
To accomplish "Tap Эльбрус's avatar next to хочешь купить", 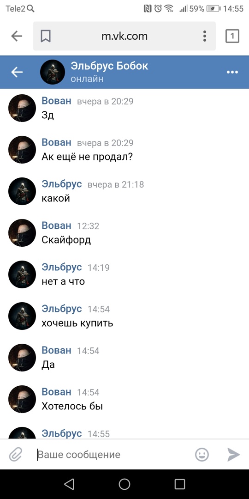I will point(22,316).
